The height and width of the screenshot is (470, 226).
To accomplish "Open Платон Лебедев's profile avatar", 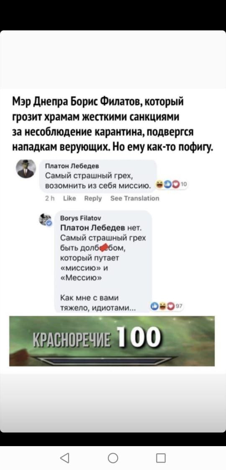I will pos(26,169).
